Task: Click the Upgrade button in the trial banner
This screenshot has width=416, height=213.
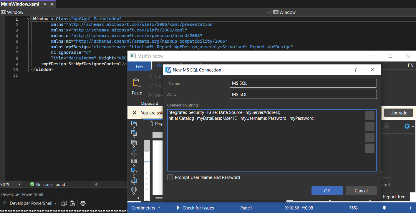Action: [x=399, y=113]
